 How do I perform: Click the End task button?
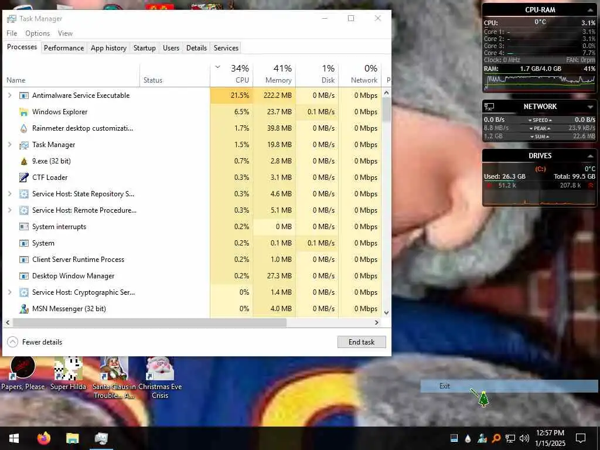pyautogui.click(x=361, y=342)
